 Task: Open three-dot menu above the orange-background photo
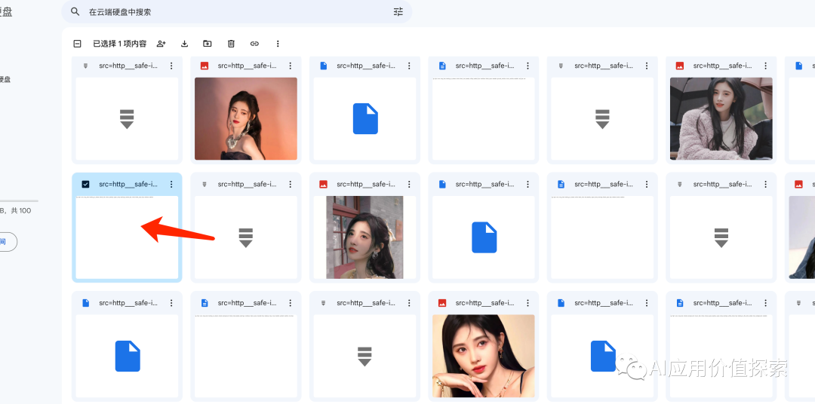pyautogui.click(x=291, y=66)
